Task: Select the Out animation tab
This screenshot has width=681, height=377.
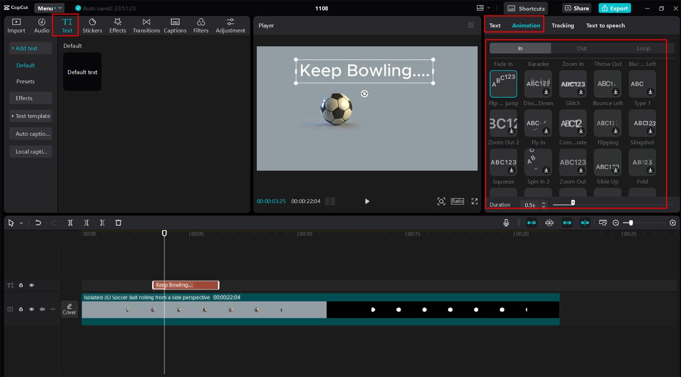Action: (x=582, y=48)
